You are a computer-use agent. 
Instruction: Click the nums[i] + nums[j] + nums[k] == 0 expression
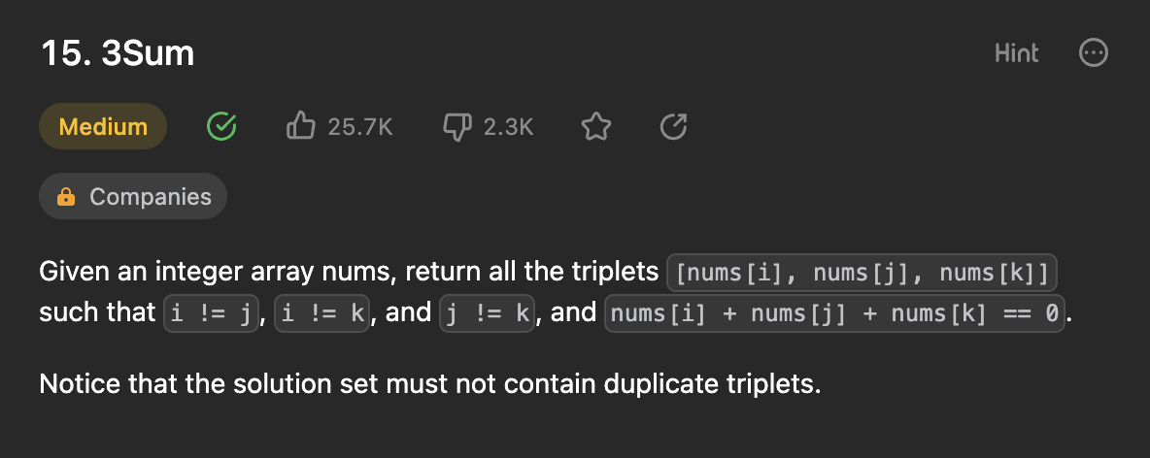click(x=834, y=312)
